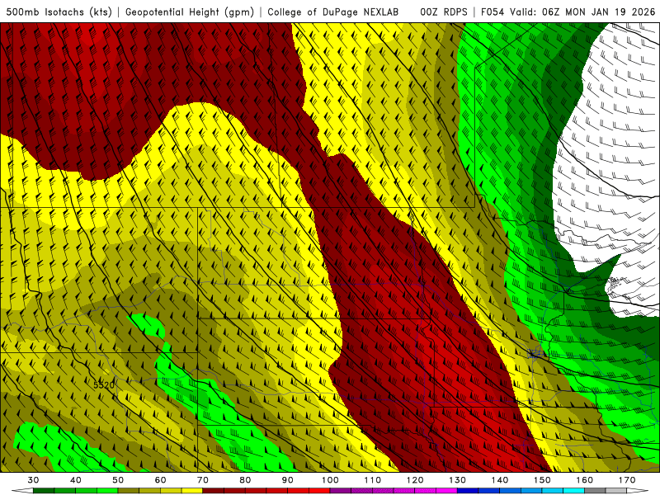
Task: Click the legend value 80
Action: [245, 480]
